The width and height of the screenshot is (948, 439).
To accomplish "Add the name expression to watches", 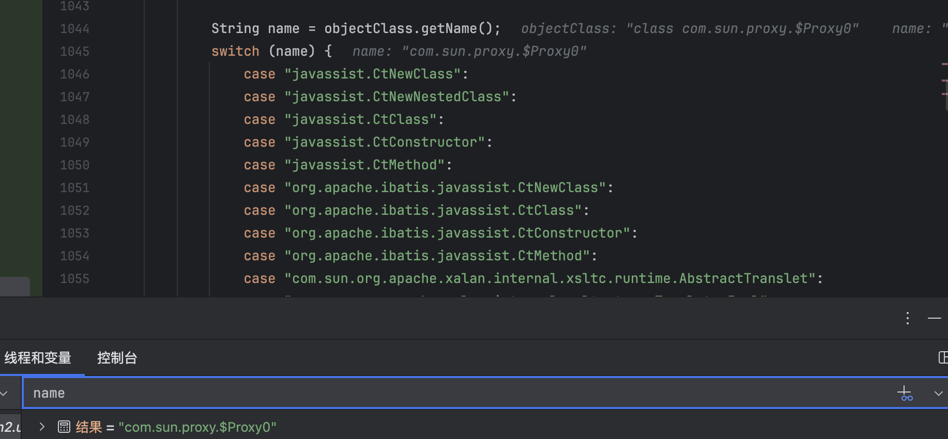I will pyautogui.click(x=905, y=394).
